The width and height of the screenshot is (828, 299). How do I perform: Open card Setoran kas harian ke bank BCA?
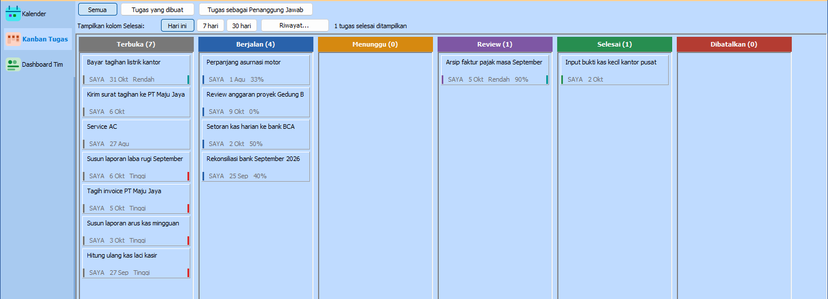256,135
